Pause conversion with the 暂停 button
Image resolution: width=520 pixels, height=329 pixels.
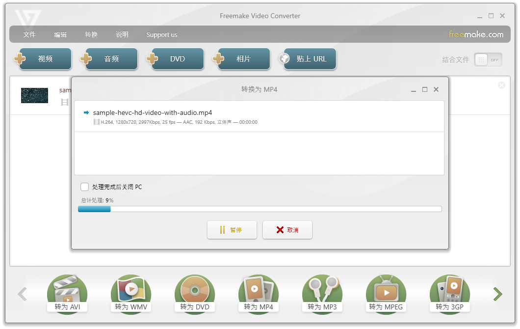pos(232,230)
